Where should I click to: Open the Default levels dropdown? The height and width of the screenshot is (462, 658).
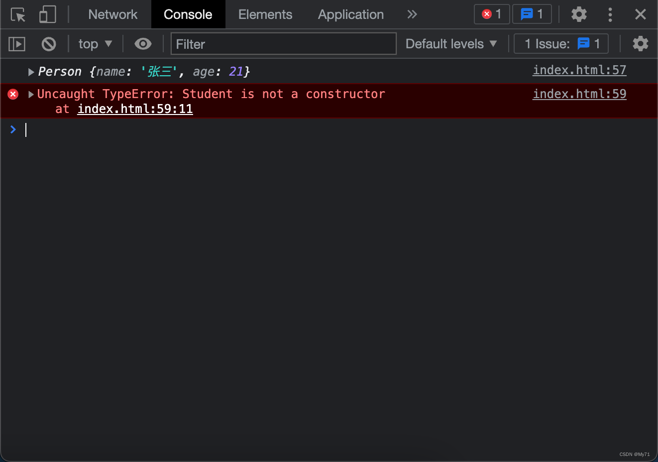(x=451, y=44)
